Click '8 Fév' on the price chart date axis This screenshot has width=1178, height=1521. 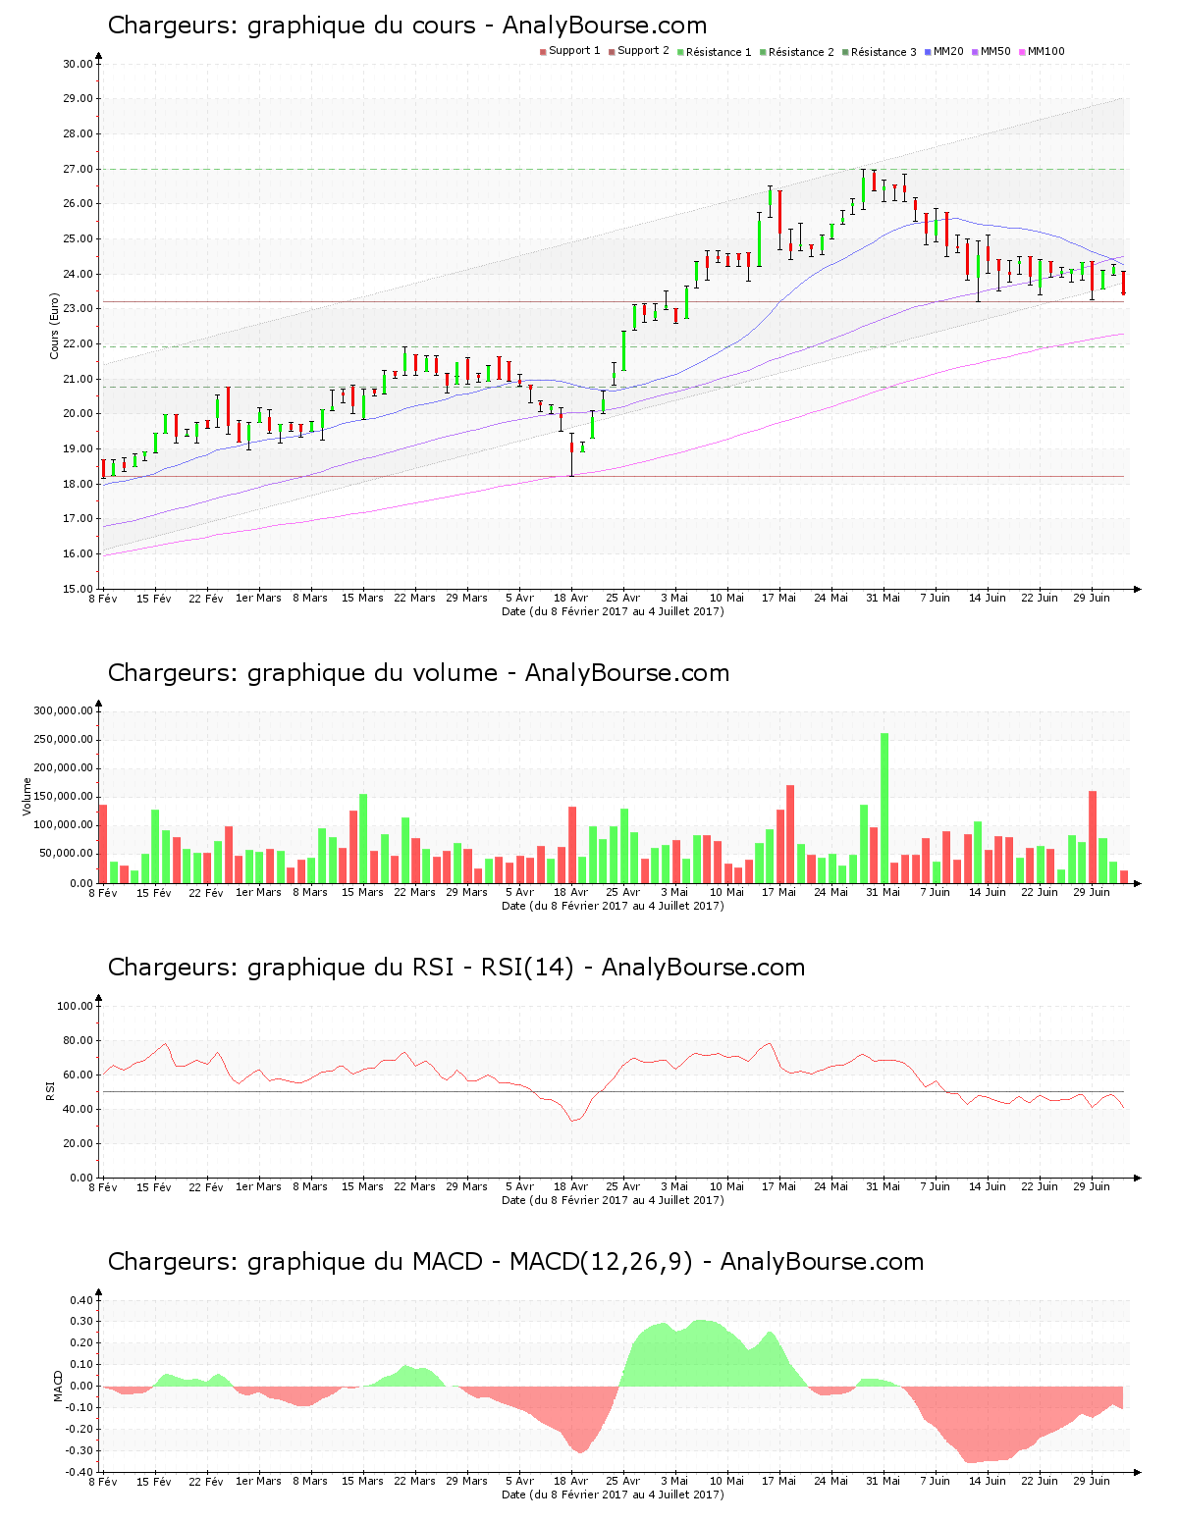[103, 598]
